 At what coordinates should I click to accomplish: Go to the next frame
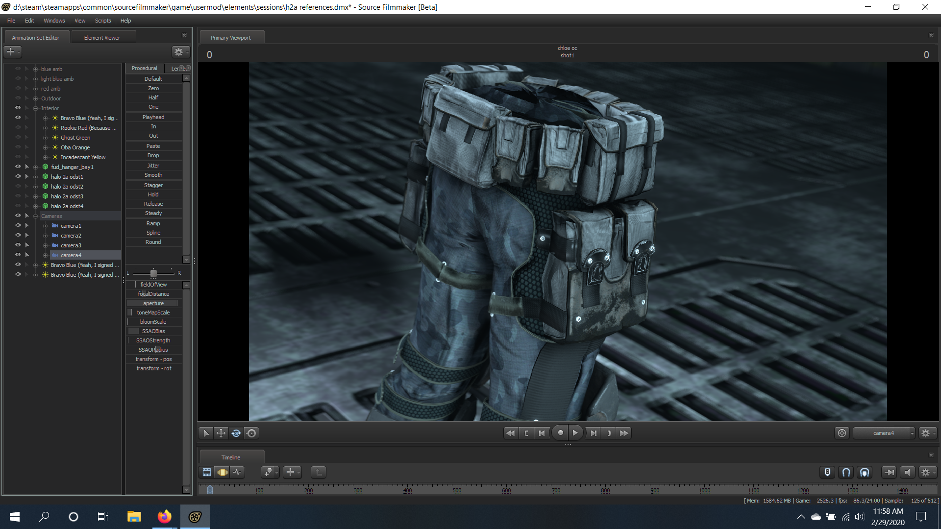[594, 433]
